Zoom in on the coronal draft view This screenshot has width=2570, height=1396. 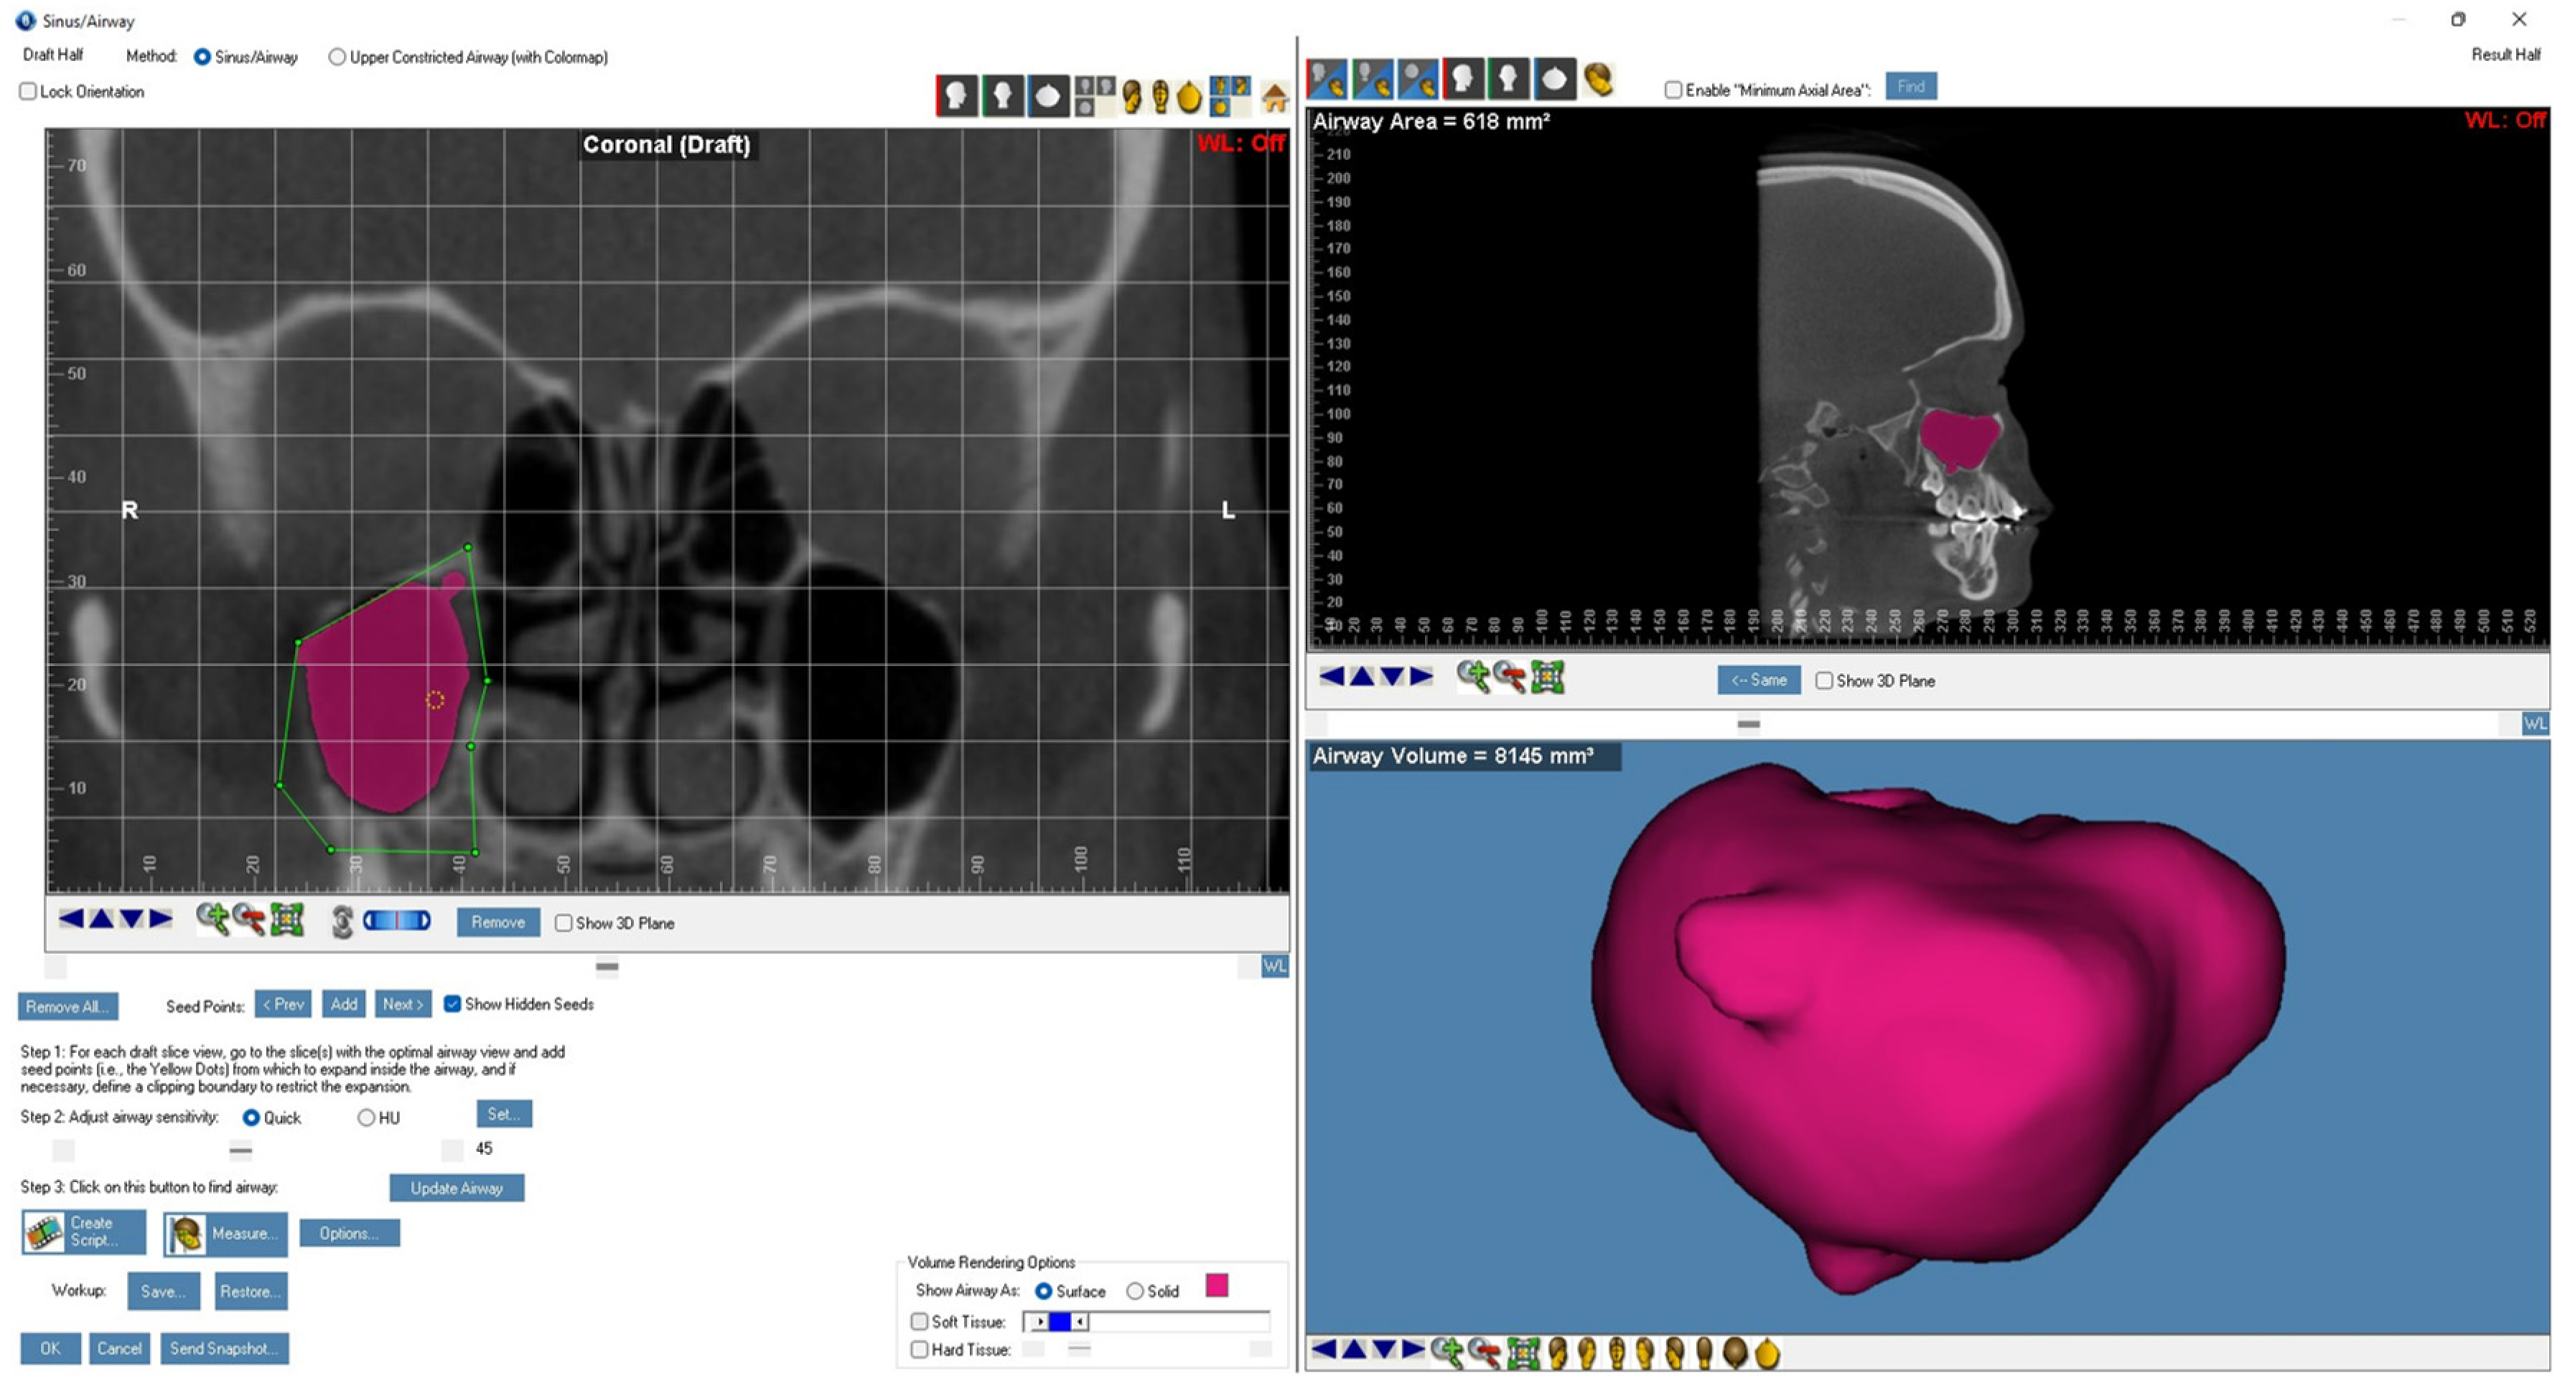point(212,919)
